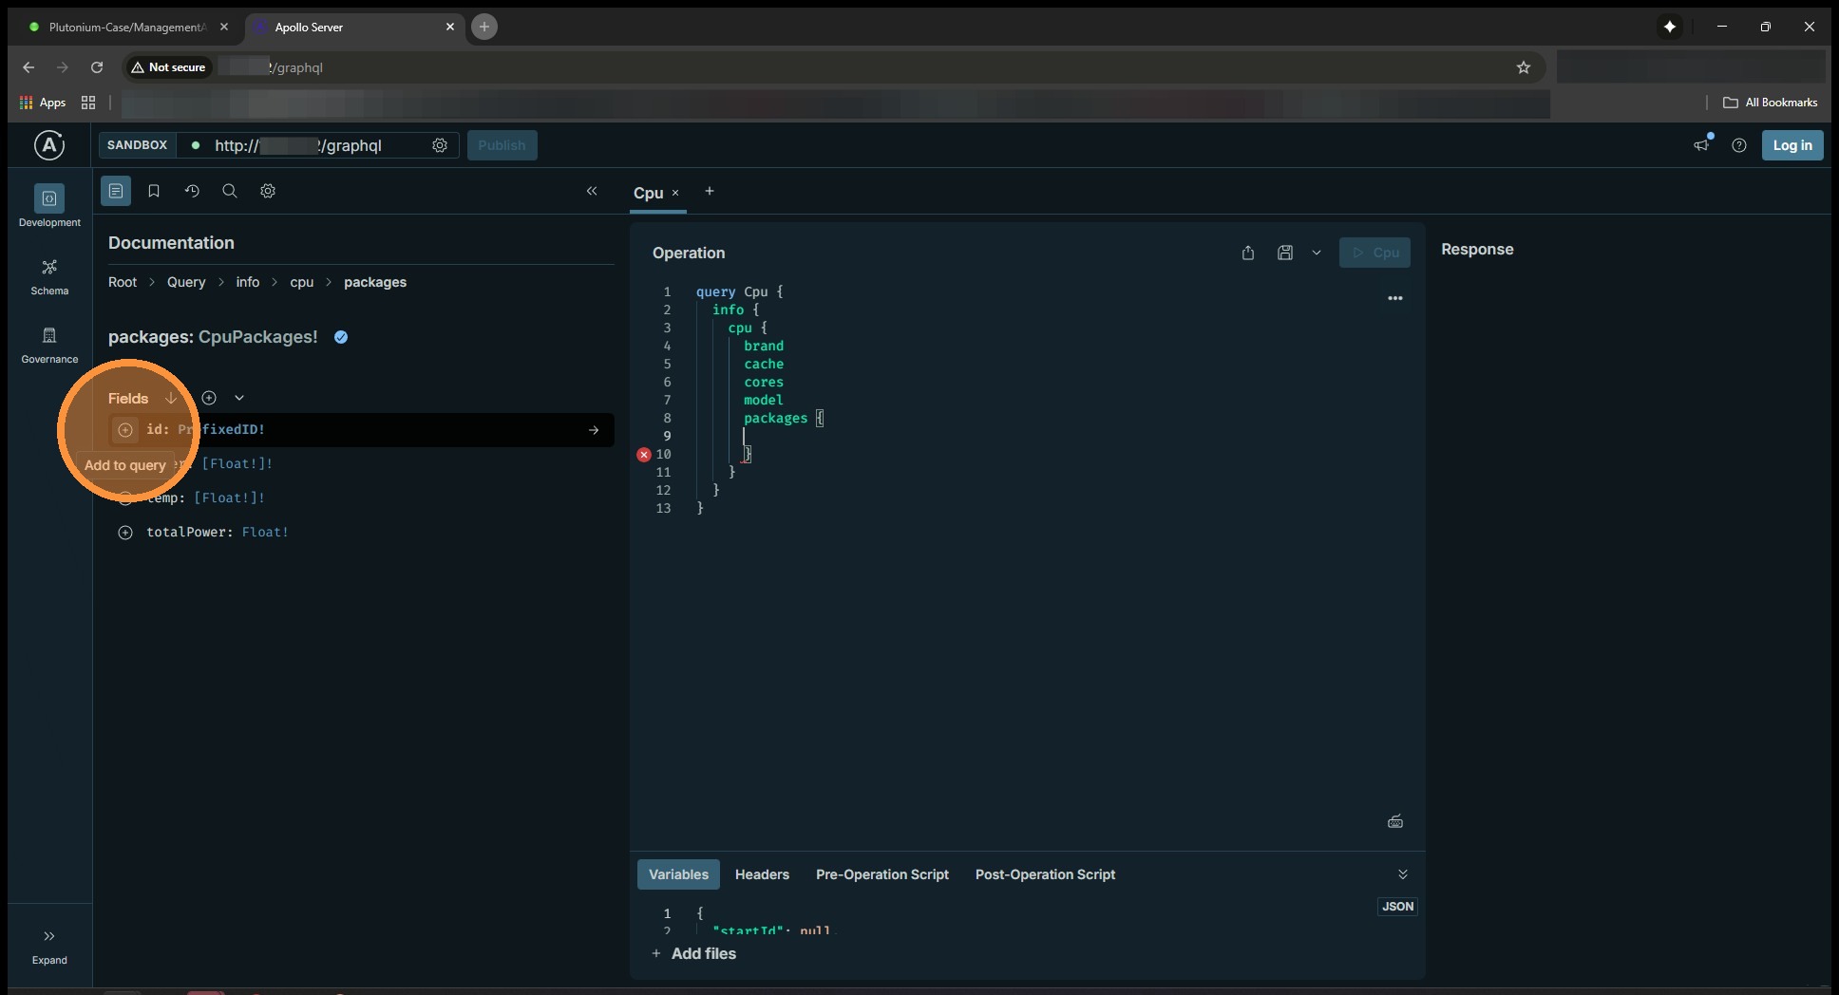Viewport: 1839px width, 995px height.
Task: Click the endpoint URL input field
Action: 313,145
